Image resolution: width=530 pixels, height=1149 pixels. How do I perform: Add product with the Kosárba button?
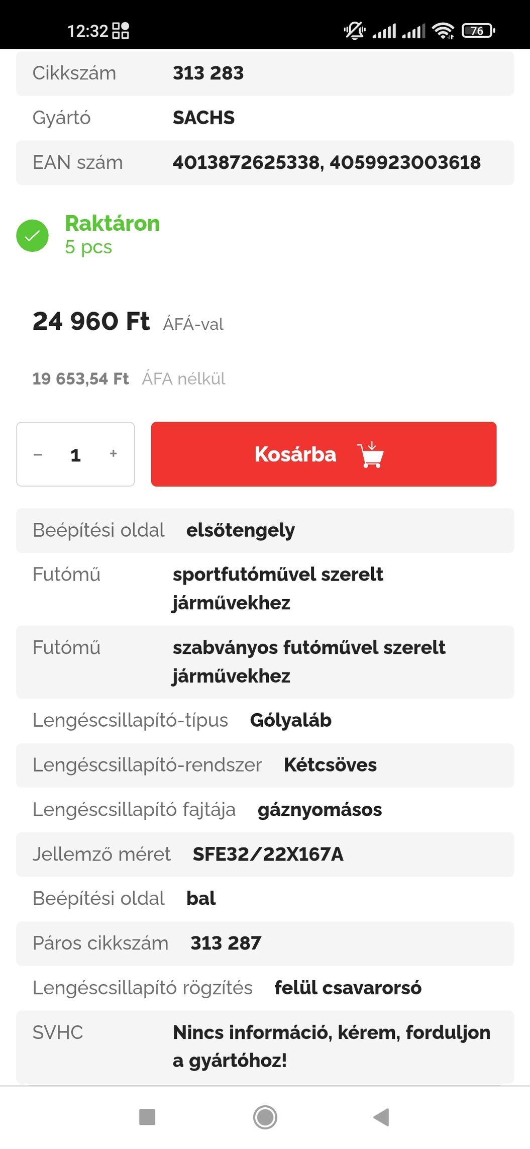[x=295, y=454]
